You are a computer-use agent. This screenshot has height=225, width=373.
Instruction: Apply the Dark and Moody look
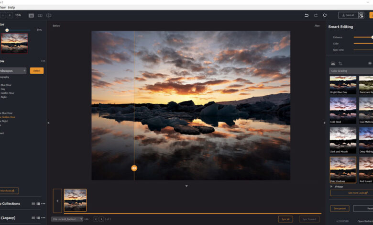[343, 140]
